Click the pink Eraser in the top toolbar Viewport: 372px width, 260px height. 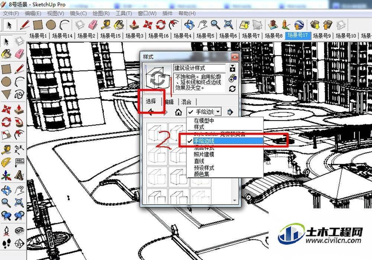93,25
